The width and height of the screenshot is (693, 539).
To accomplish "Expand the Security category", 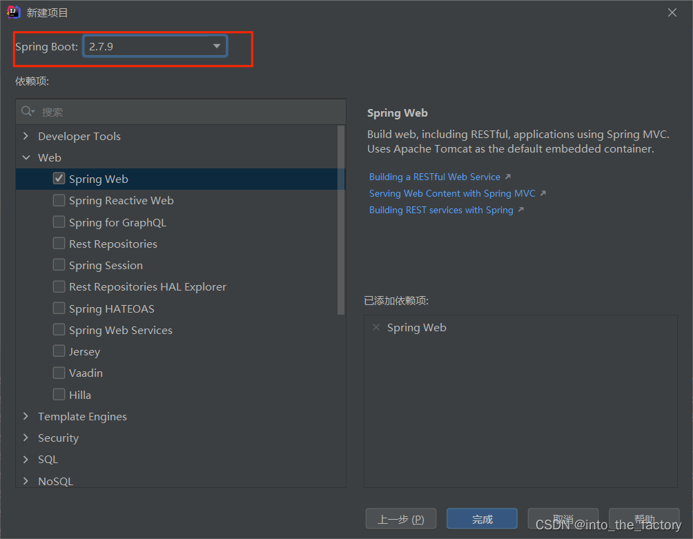I will 26,438.
